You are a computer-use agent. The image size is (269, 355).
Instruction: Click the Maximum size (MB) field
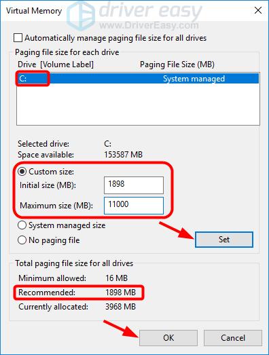[x=134, y=206]
